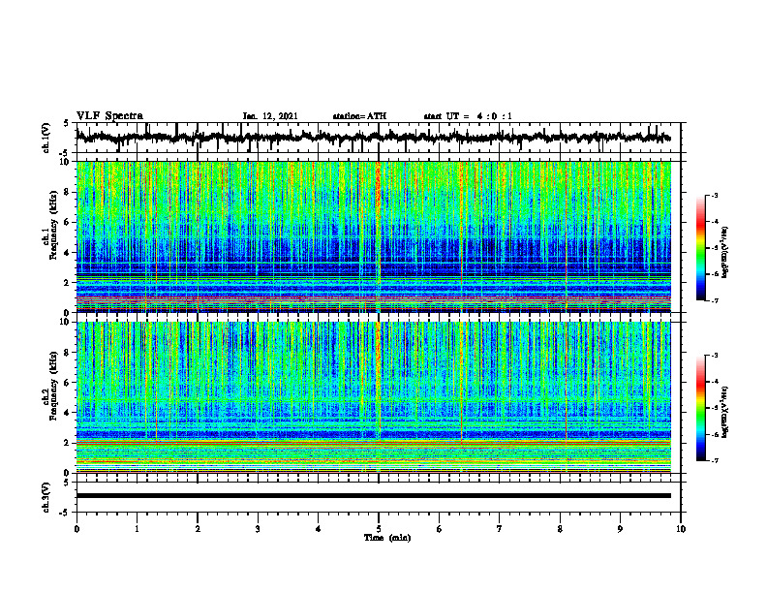Click the "start UT = 4:0:1" header text

[x=468, y=116]
